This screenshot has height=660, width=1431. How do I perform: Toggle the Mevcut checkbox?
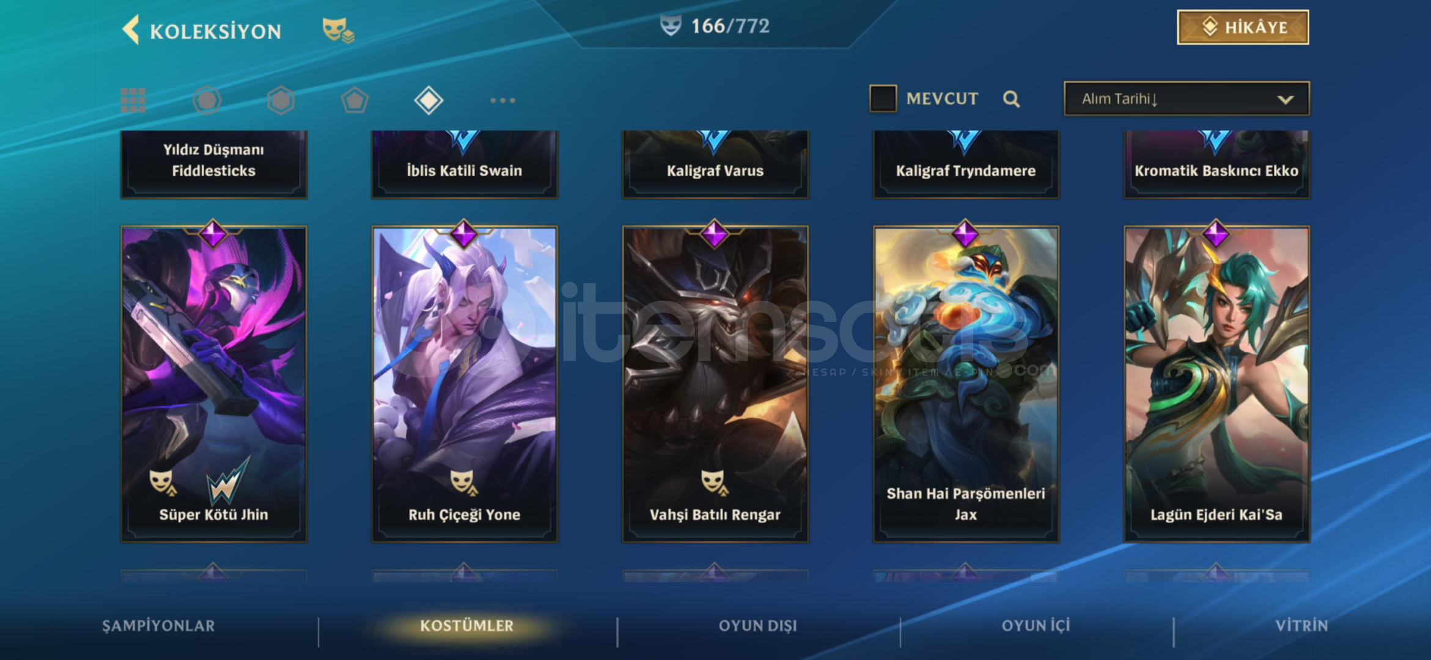[x=883, y=98]
